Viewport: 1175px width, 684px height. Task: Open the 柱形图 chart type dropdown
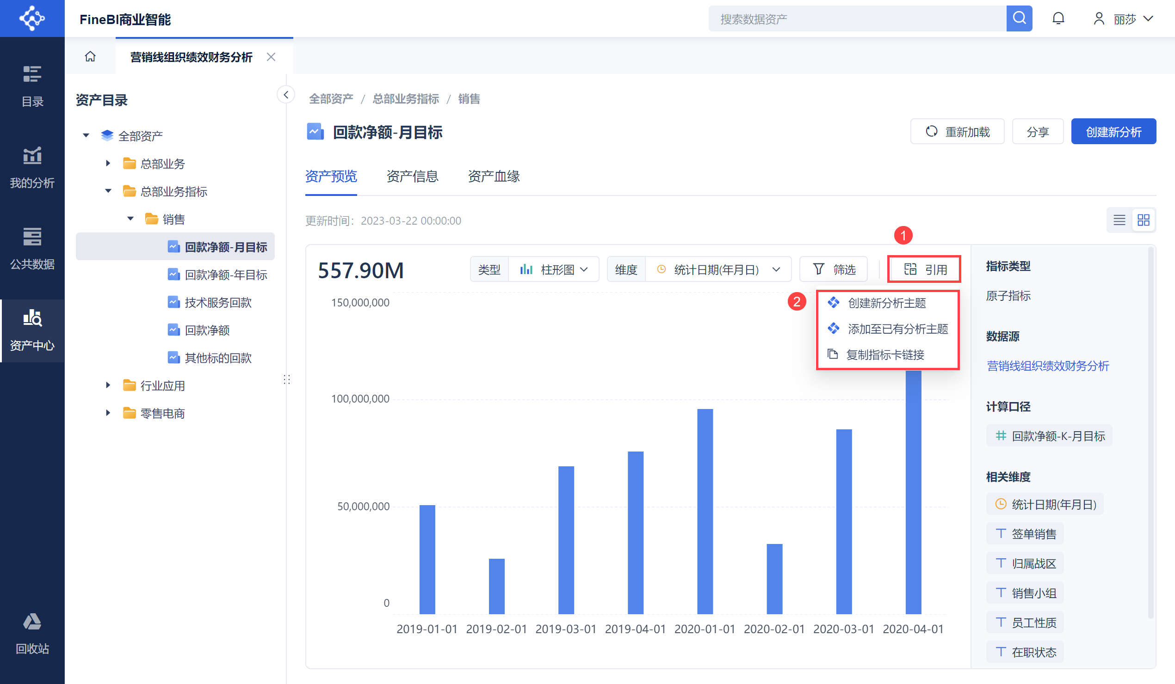pos(553,269)
